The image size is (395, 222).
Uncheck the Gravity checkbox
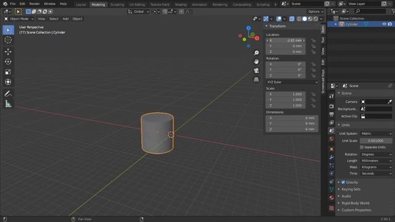[343, 182]
